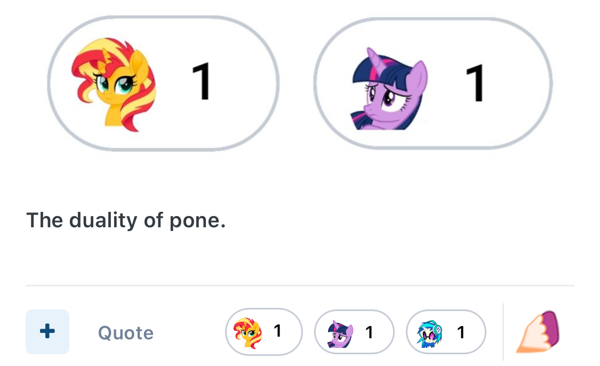Viewport: 600px width, 366px height.
Task: Click the count beside large Twilight Sparkle
Action: (x=475, y=83)
